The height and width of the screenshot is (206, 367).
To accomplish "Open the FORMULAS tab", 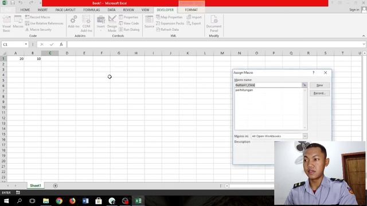I will pos(92,10).
